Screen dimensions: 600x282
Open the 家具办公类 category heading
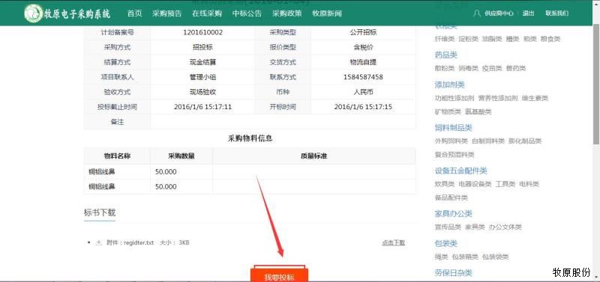454,214
